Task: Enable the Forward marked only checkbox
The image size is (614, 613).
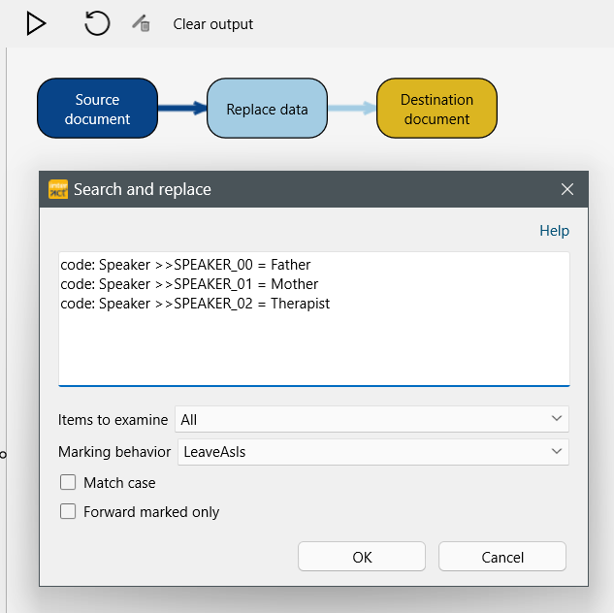Action: [x=68, y=511]
